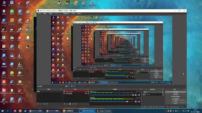The image size is (202, 113).
Task: Decrease transition duration with down arrow
Action: coord(163,95)
